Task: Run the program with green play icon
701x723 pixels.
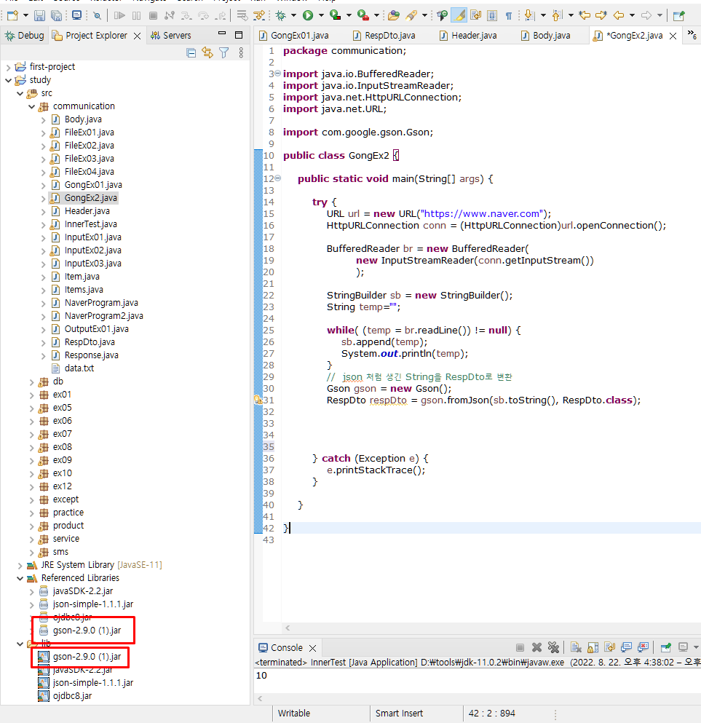Action: 308,16
